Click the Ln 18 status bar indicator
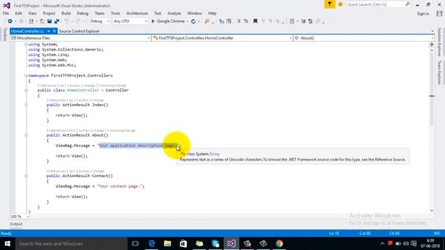Screen dimensions: 445x250 coord(334,233)
